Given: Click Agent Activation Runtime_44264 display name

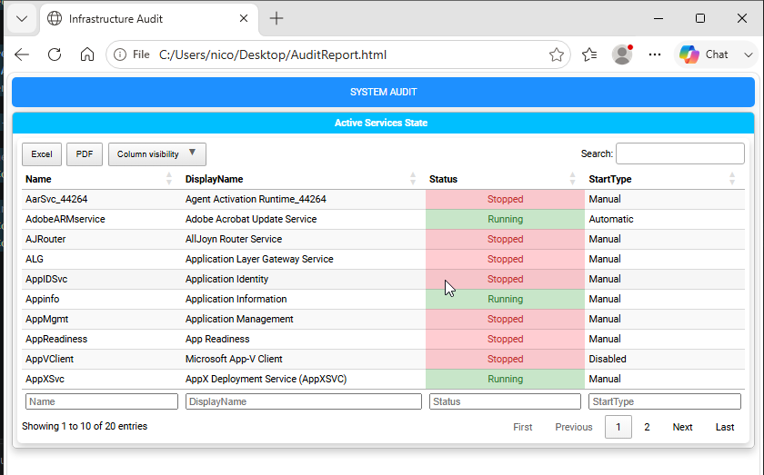Looking at the screenshot, I should (x=256, y=199).
